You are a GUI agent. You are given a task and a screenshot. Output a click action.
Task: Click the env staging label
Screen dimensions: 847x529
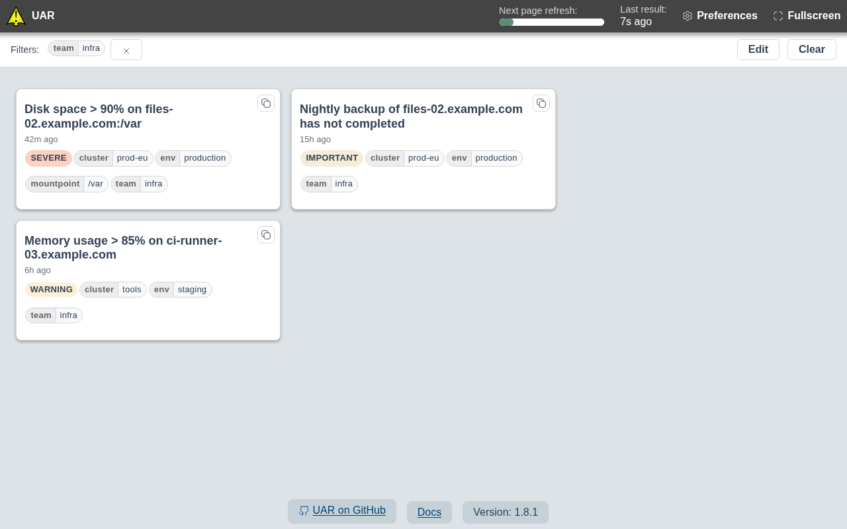click(x=181, y=290)
